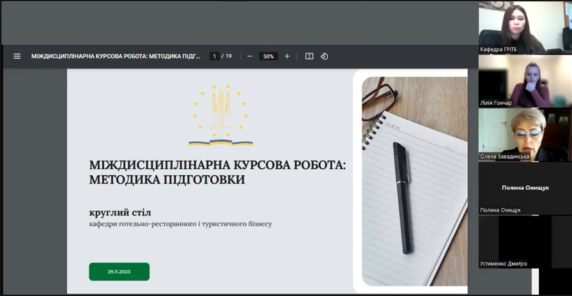
Task: Click the Олена Завадинська name label
Action: click(x=504, y=157)
